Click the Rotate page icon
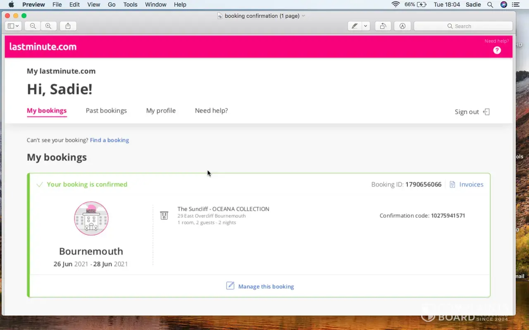Screen dimensions: 529x330 383,26
